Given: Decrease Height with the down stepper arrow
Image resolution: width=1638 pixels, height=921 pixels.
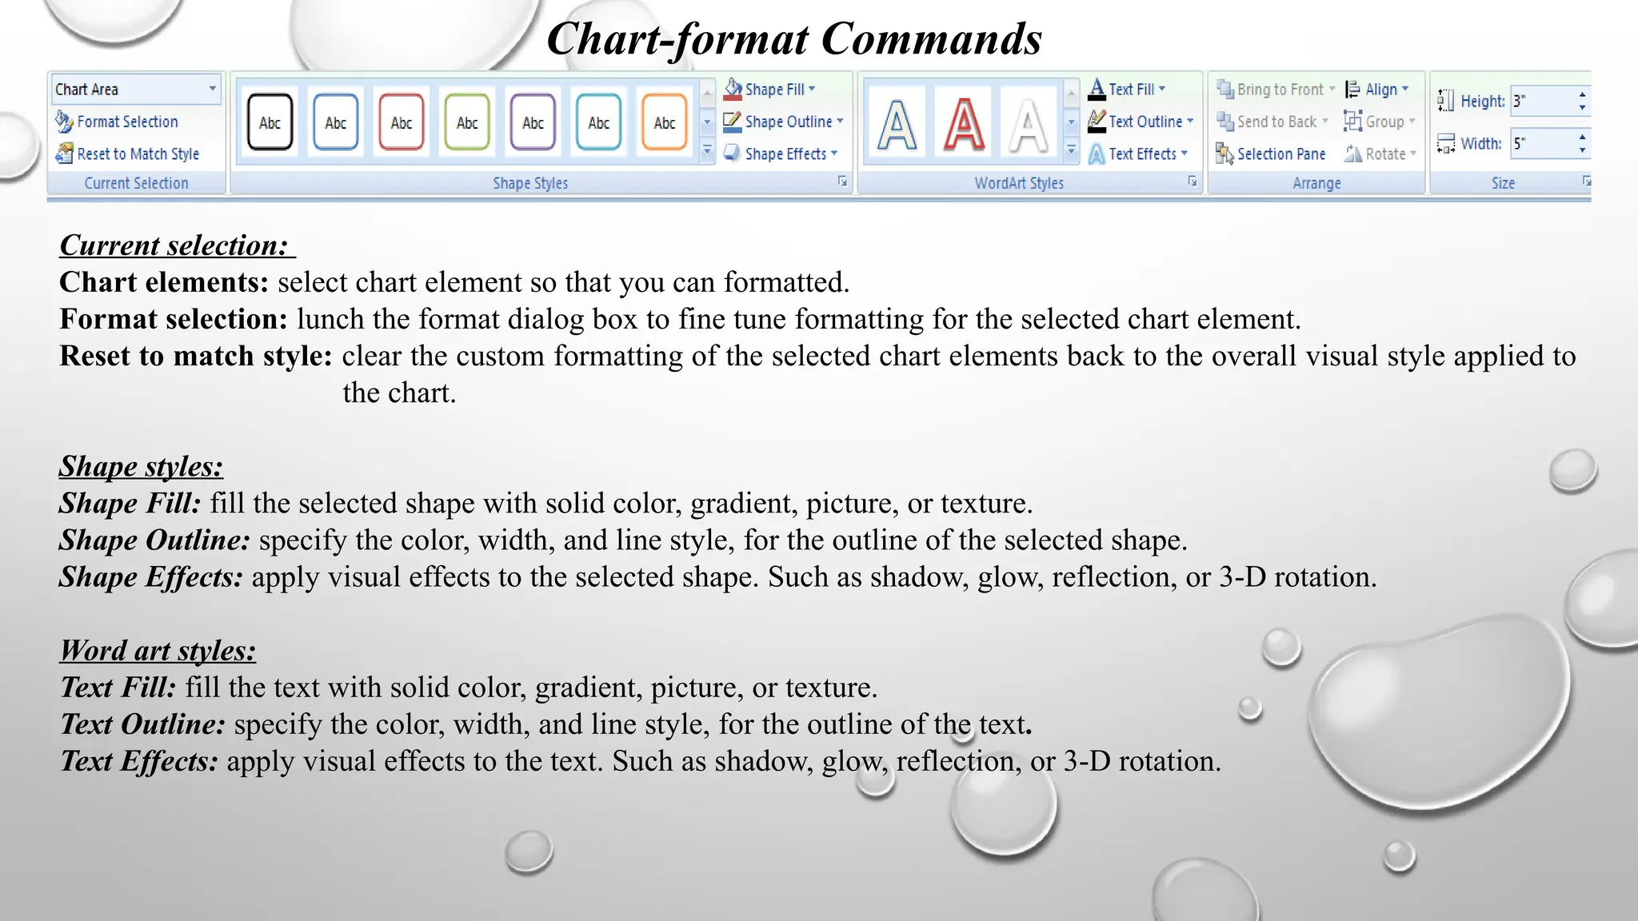Looking at the screenshot, I should [1582, 107].
